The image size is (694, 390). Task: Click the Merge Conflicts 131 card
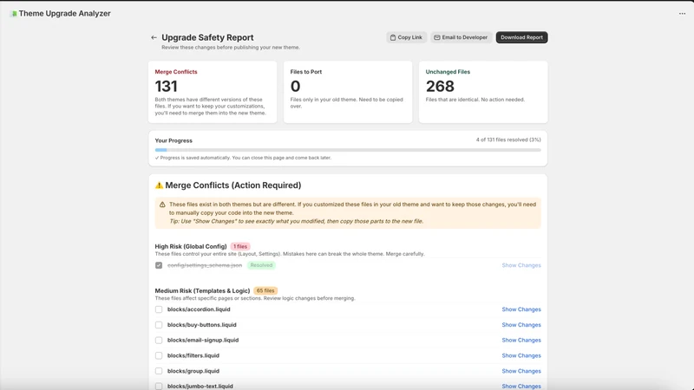point(213,92)
